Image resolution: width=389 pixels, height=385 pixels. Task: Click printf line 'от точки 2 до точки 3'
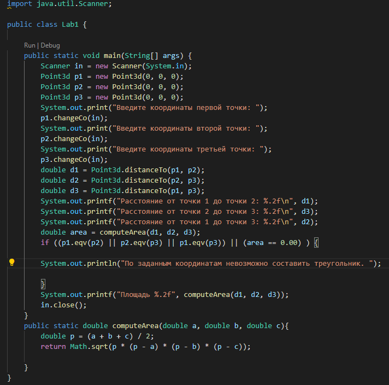pyautogui.click(x=179, y=212)
